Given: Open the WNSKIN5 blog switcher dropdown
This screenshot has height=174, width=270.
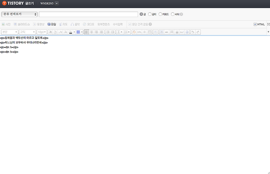Looking at the screenshot, I should [57, 3].
